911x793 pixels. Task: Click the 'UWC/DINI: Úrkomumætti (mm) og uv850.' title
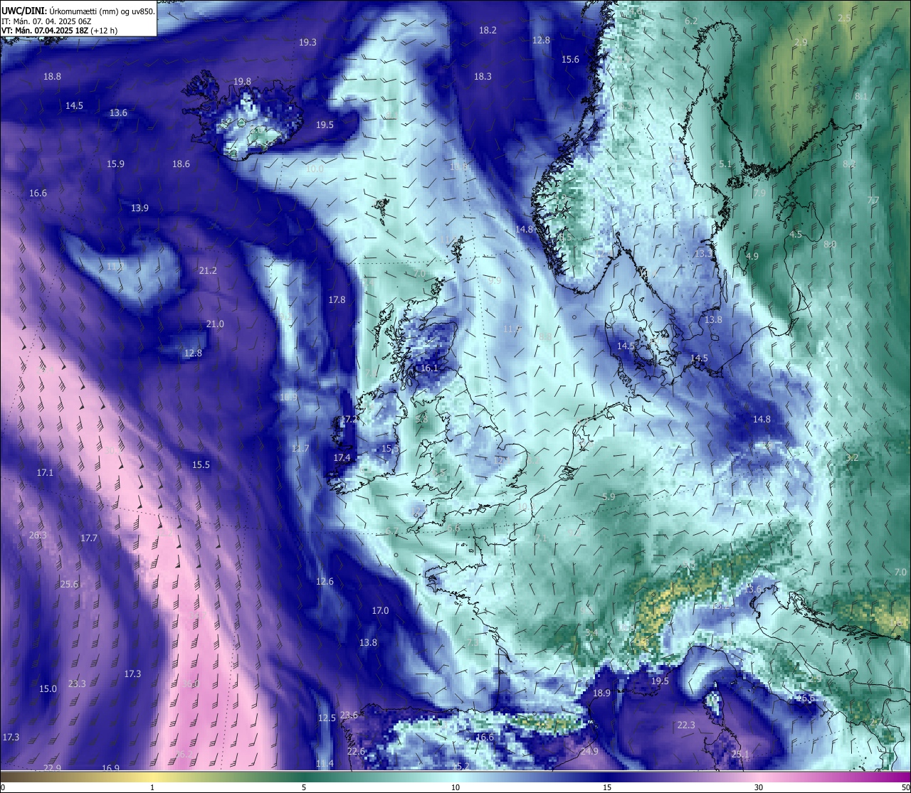tap(78, 11)
